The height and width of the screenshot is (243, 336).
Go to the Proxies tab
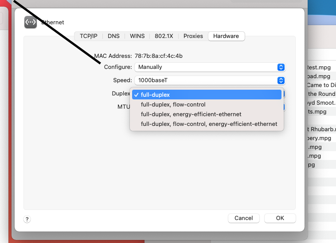tap(193, 36)
